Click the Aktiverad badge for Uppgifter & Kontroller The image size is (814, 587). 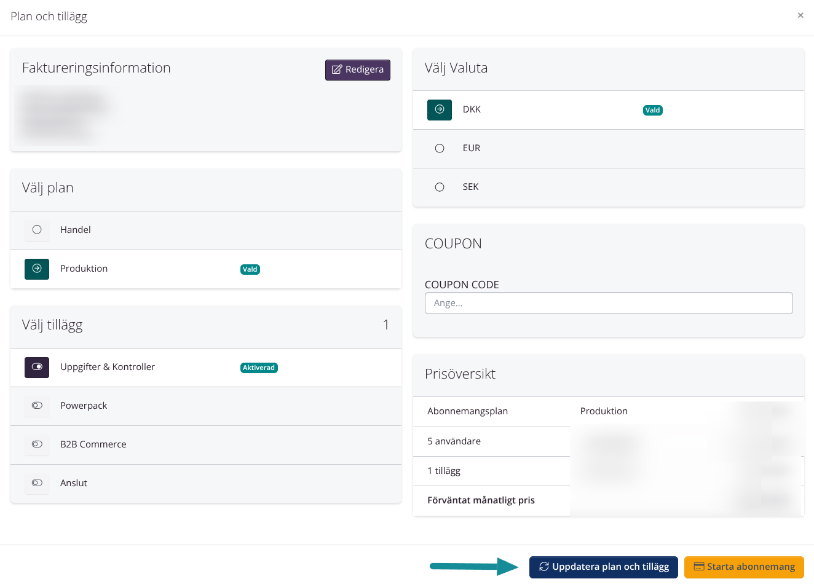[x=258, y=368]
